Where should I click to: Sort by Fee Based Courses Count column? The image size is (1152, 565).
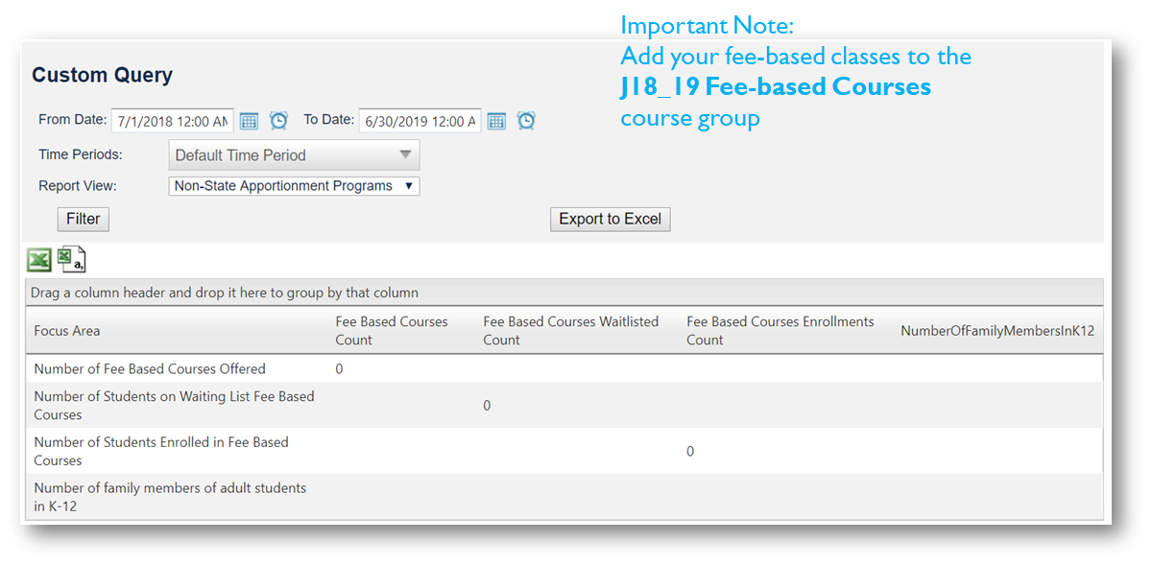(x=391, y=331)
